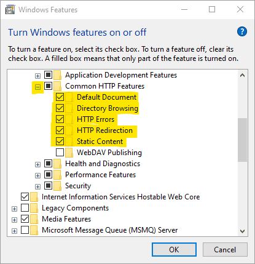Open the blue help question mark icon
The image size is (255, 264).
(242, 31)
